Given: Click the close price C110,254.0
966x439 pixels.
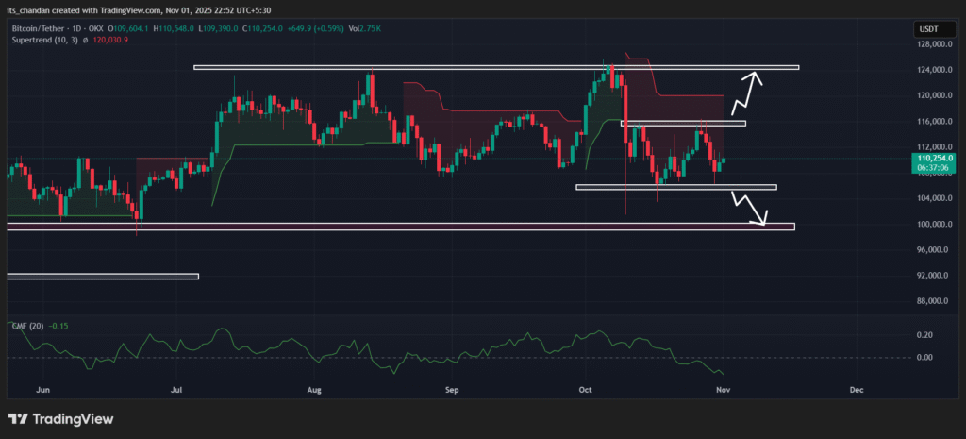Looking at the screenshot, I should (262, 28).
